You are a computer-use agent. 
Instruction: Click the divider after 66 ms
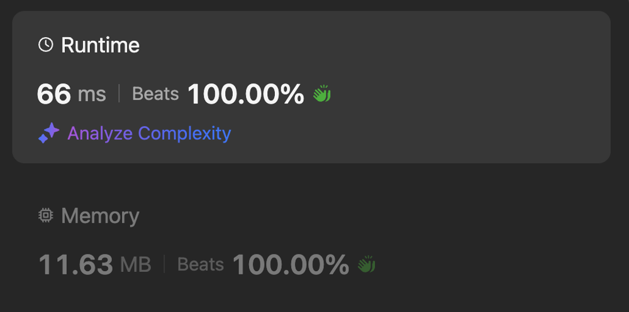coord(119,94)
